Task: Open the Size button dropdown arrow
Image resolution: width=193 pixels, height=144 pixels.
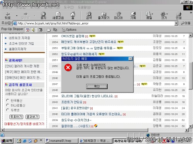Action: [x=167, y=14]
